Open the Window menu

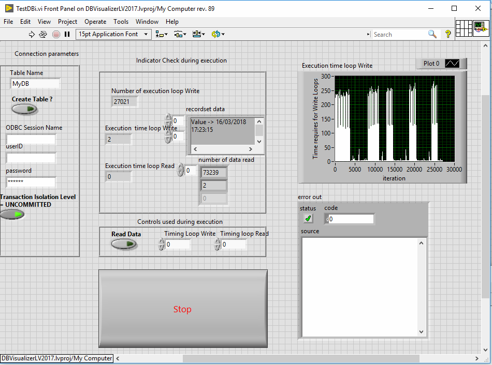147,22
